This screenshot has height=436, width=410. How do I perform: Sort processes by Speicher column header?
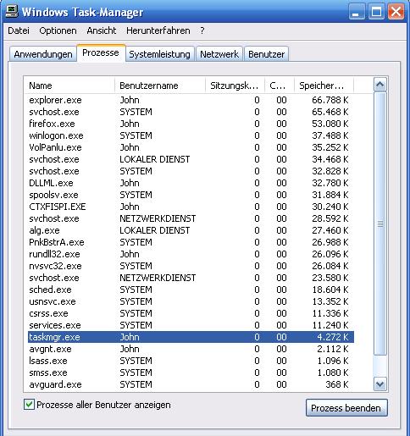click(324, 86)
